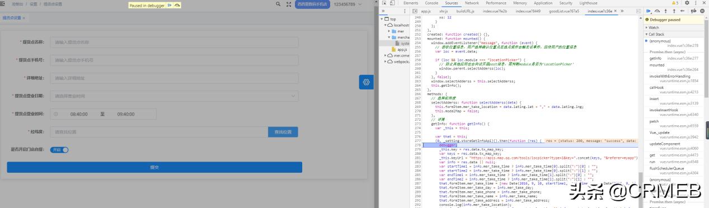Viewport: 709px width, 208px height.
Task: Open the Memory tab
Action: (520, 3)
